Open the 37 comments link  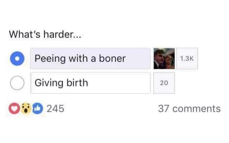tap(189, 108)
